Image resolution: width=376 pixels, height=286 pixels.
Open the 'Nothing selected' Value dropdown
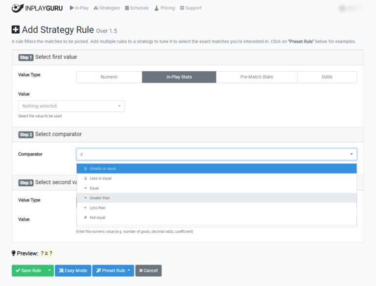coord(71,106)
